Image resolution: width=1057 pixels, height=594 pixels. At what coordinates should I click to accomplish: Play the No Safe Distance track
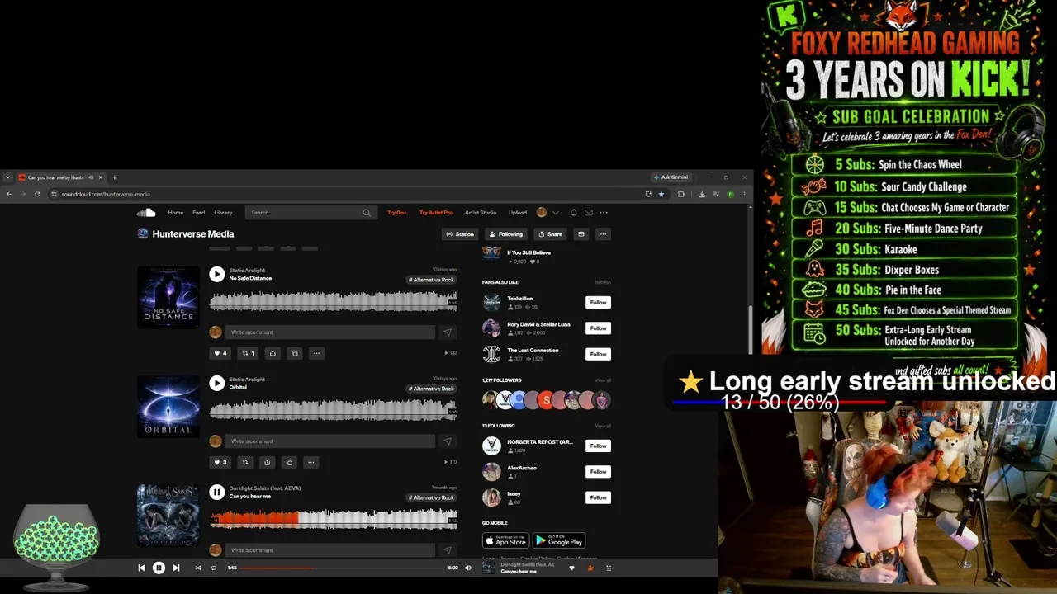[216, 274]
